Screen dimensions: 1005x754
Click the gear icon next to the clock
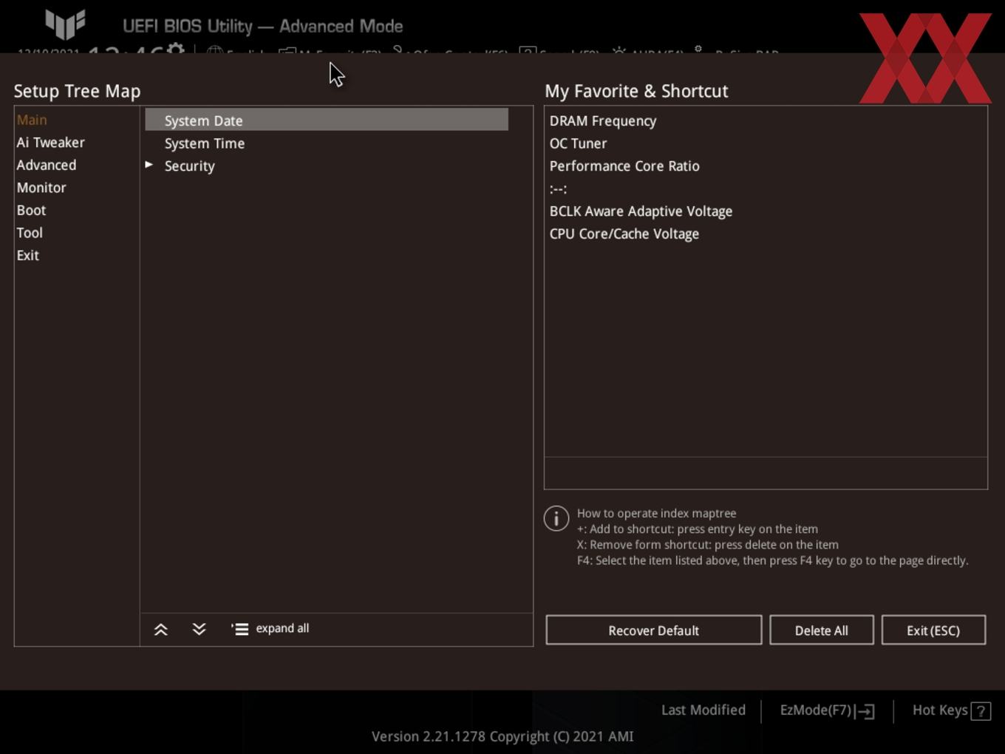click(x=176, y=50)
